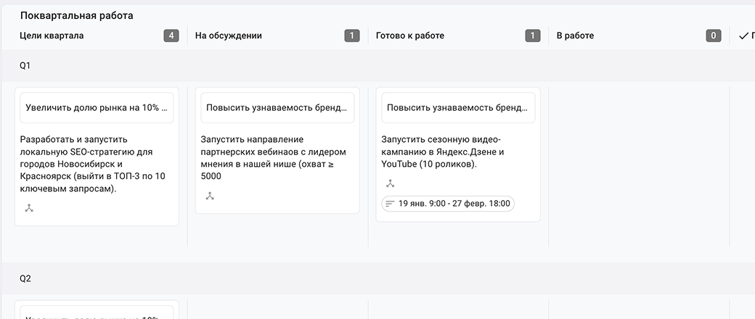Click the checkmark icon in the rightmost column header
This screenshot has width=755, height=319.
[x=743, y=36]
